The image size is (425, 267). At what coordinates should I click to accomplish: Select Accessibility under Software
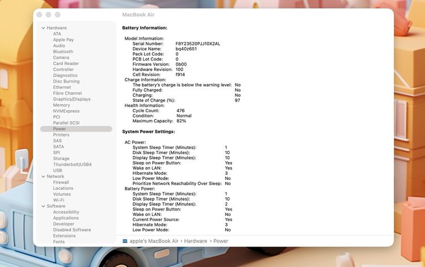(x=66, y=212)
